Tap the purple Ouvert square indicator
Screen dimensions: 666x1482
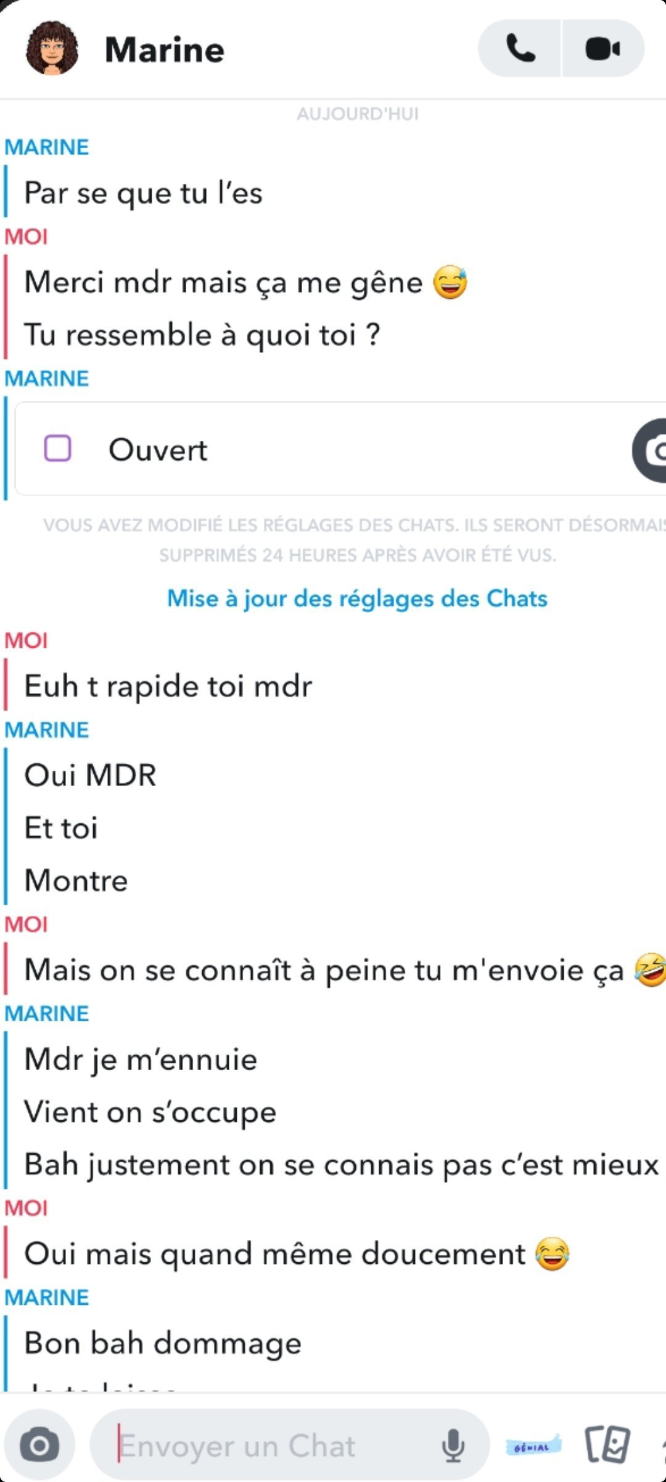[x=57, y=448]
